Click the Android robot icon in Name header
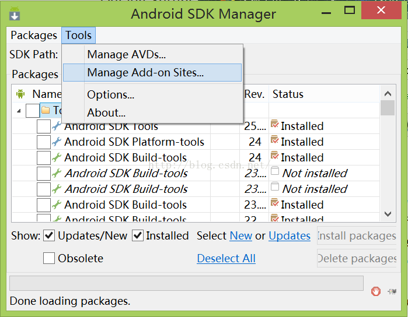The width and height of the screenshot is (408, 317). point(20,94)
